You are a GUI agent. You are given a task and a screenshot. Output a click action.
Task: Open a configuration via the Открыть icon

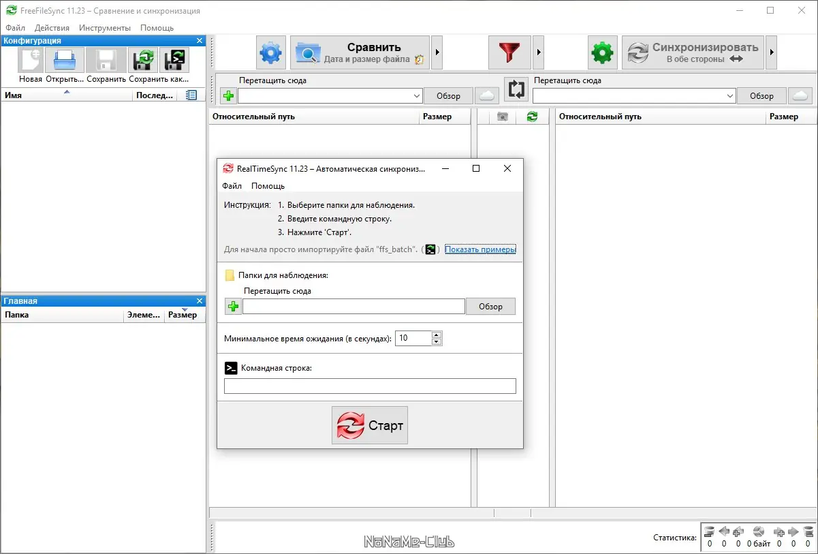[65, 60]
